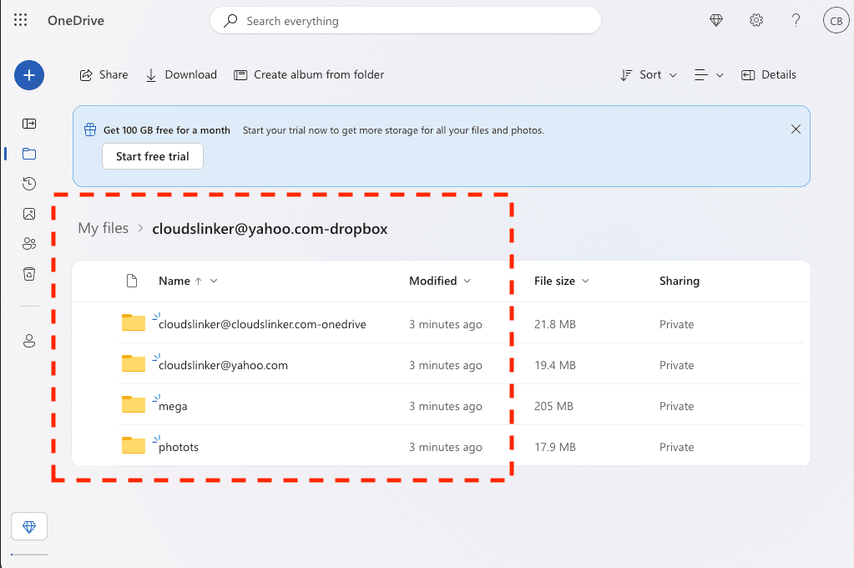Click the file type column header icon
Screen dimensions: 854x568
click(x=132, y=281)
